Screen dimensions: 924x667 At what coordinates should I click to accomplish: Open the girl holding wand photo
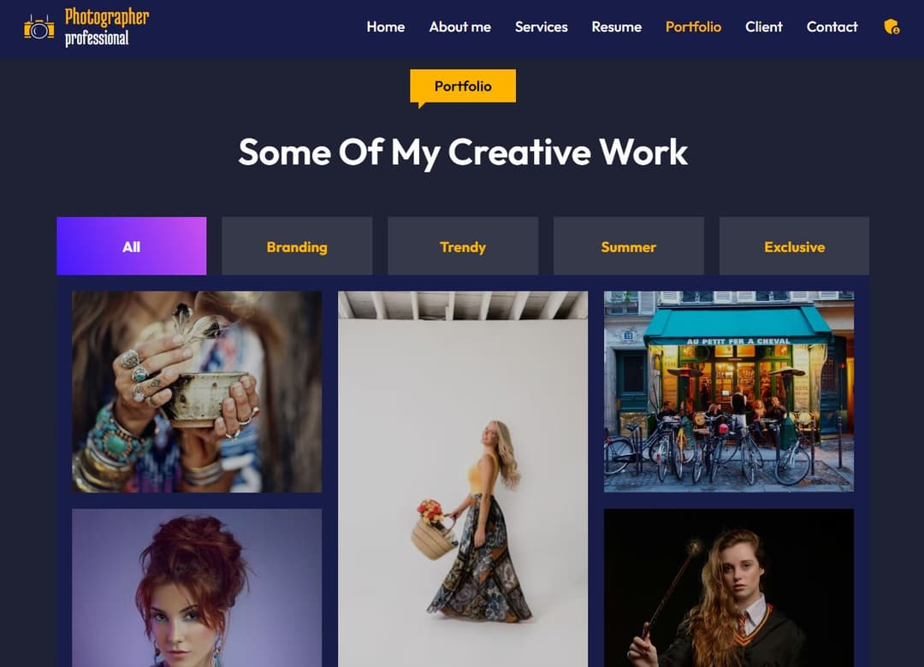pos(729,588)
